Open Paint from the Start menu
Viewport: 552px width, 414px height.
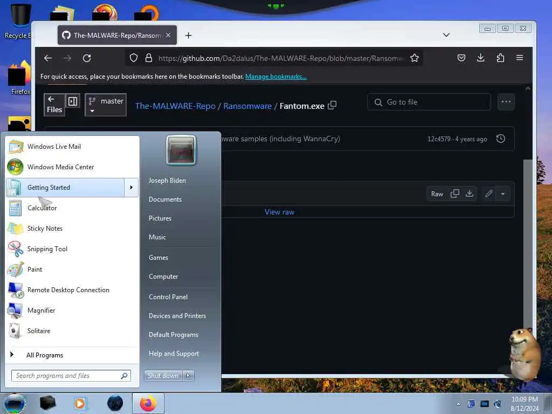coord(72,270)
